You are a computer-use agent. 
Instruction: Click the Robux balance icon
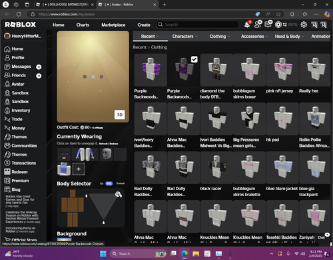point(278,25)
